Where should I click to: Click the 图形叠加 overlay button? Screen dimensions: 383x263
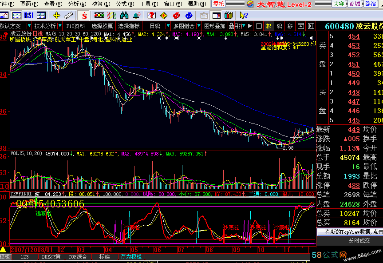point(215,26)
